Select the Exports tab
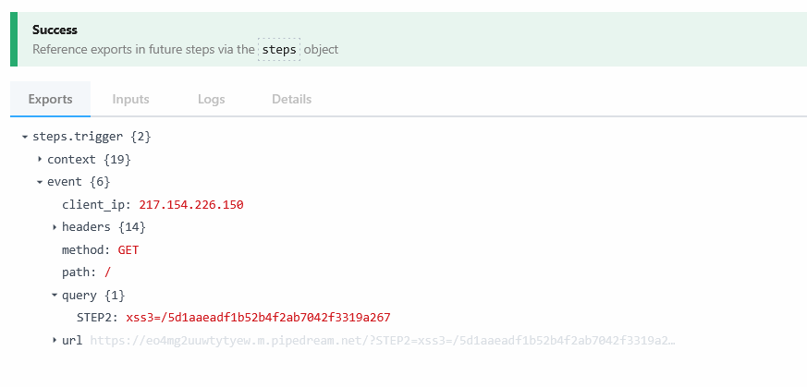807x387 pixels. pos(51,99)
